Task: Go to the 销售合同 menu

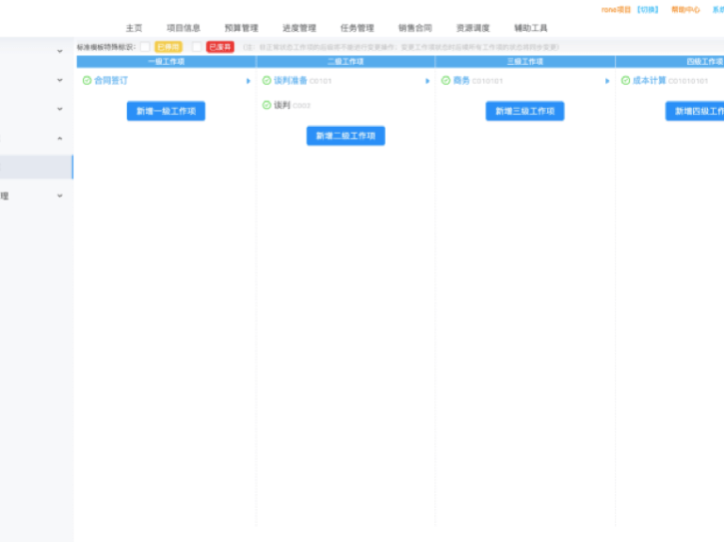Action: tap(415, 28)
